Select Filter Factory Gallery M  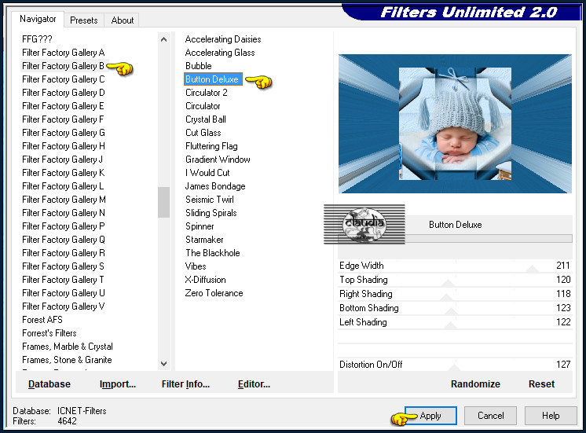[64, 200]
